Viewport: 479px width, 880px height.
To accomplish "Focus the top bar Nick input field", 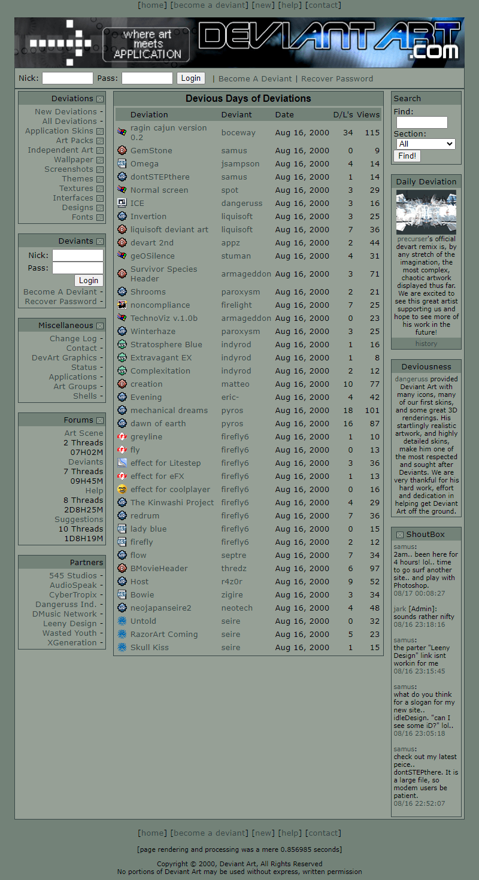I will tap(68, 78).
